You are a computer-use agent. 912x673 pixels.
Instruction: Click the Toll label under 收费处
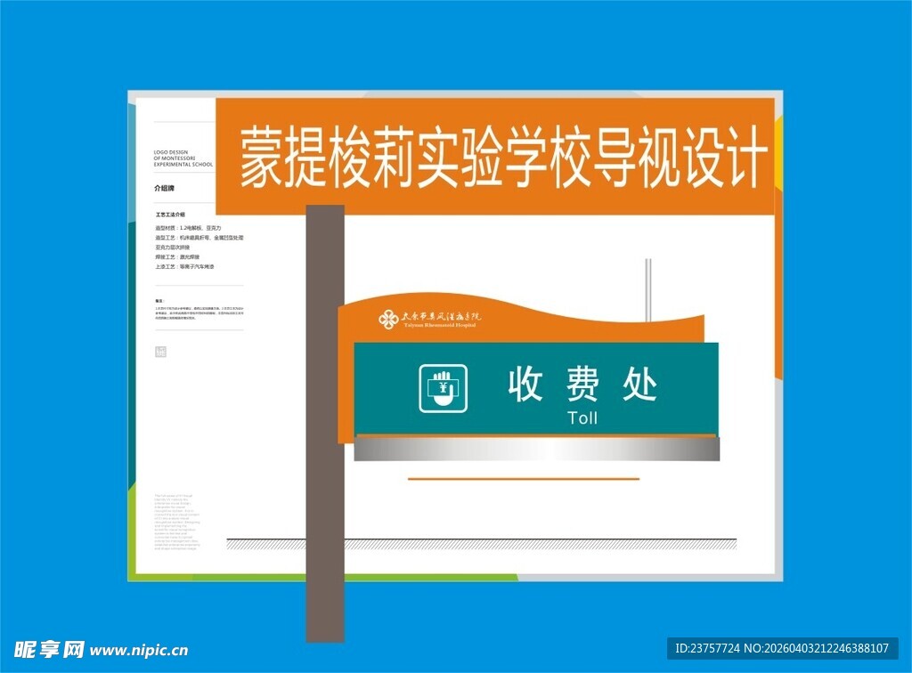pos(582,418)
